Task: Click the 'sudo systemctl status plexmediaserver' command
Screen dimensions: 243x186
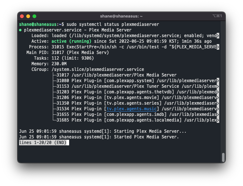Action: coord(113,24)
